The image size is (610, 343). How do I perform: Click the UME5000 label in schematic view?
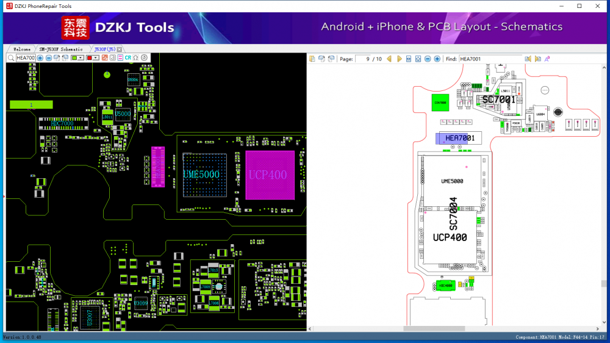pos(452,181)
